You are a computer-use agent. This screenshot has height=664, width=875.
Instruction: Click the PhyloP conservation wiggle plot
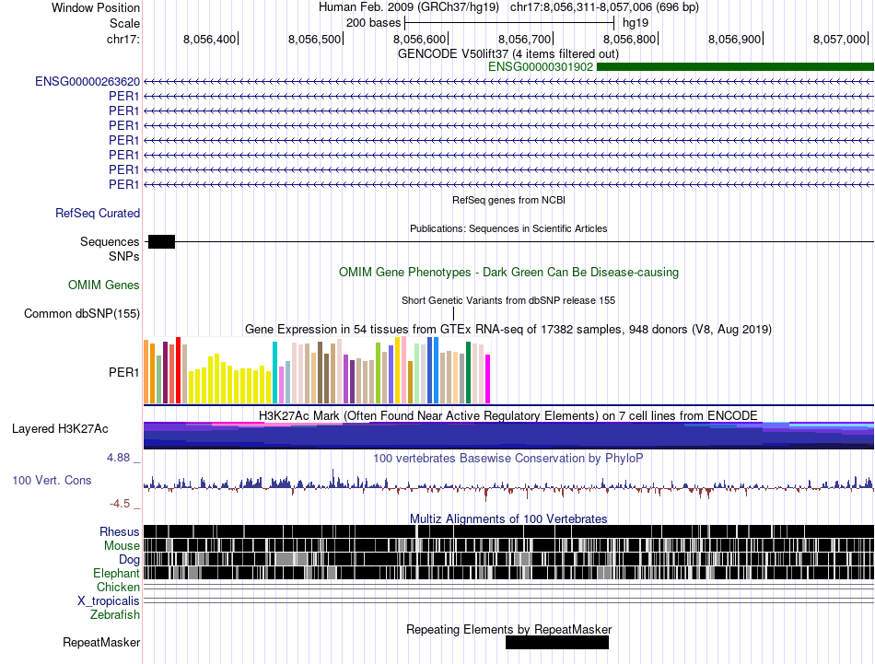[x=508, y=483]
